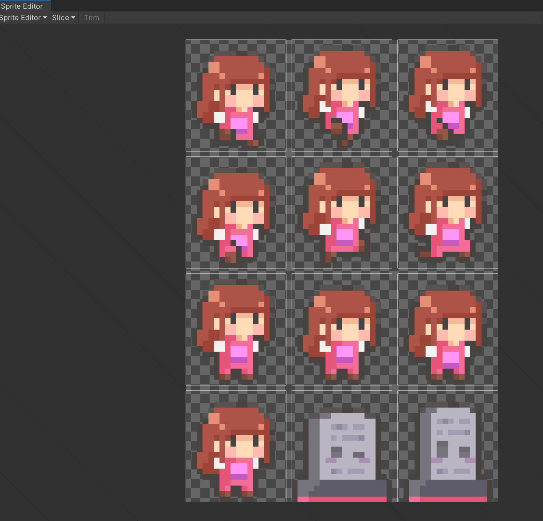The width and height of the screenshot is (543, 521).
Task: Select third-row right standing girl sprite
Action: pos(448,329)
